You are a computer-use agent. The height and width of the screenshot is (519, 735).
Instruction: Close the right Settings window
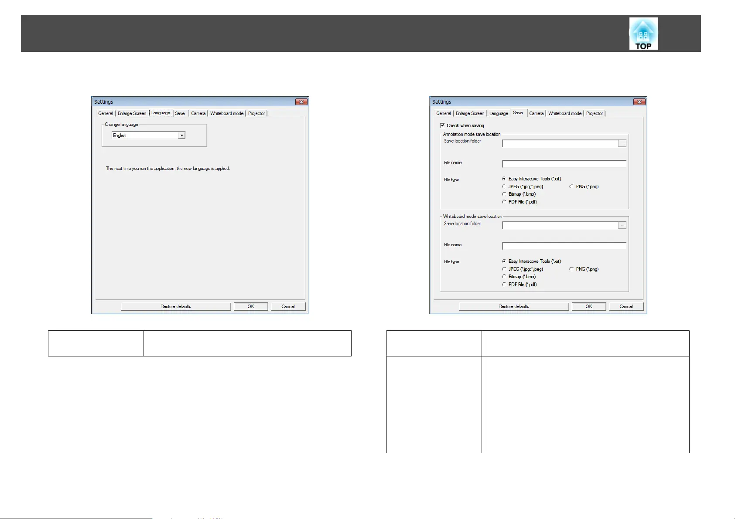pyautogui.click(x=639, y=102)
